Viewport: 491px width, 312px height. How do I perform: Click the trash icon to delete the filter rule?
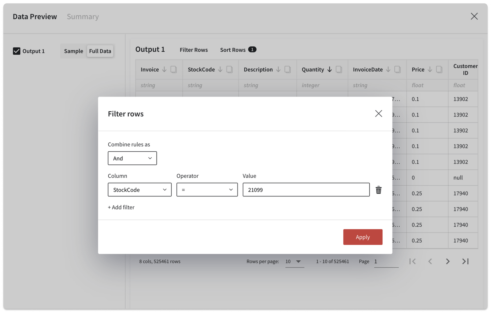tap(379, 190)
